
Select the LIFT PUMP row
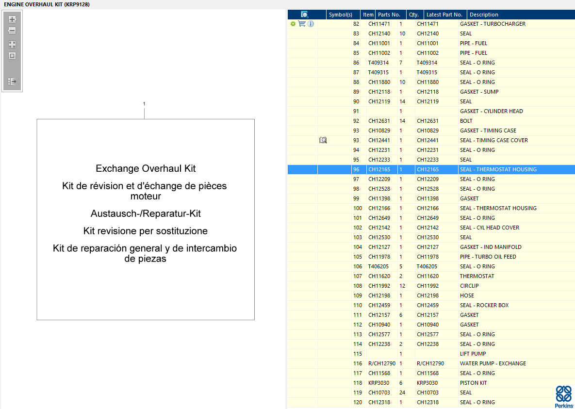tap(431, 354)
